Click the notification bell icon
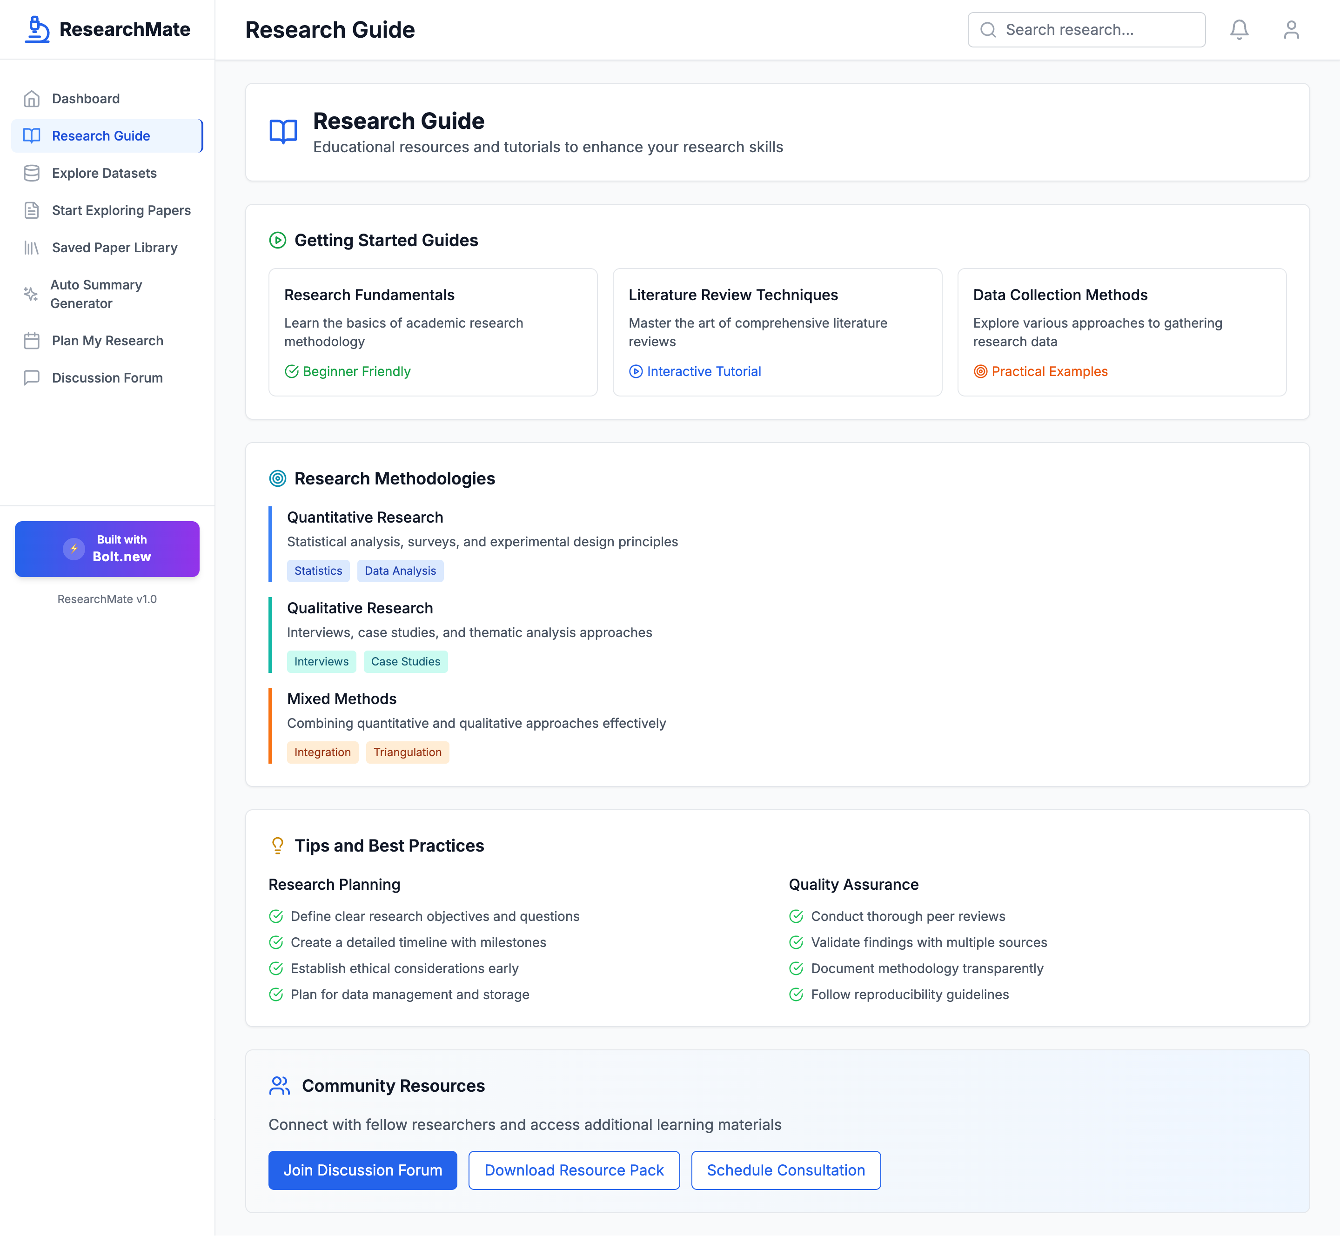 tap(1239, 29)
